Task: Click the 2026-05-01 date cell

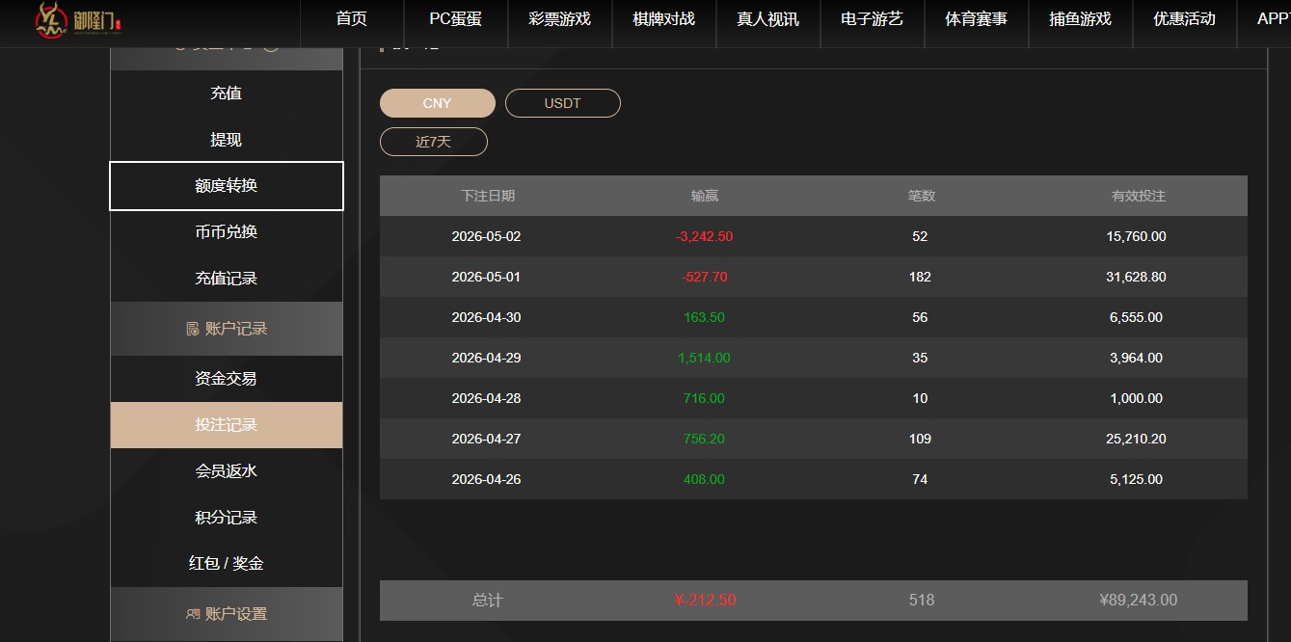Action: click(x=486, y=277)
